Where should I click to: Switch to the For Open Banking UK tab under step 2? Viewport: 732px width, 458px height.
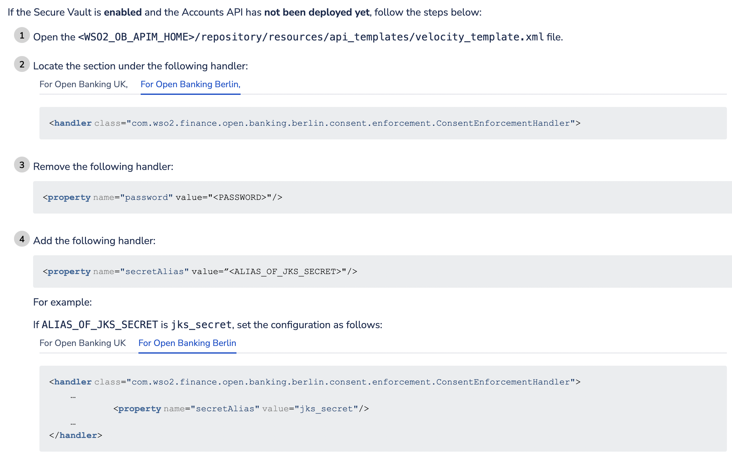84,84
